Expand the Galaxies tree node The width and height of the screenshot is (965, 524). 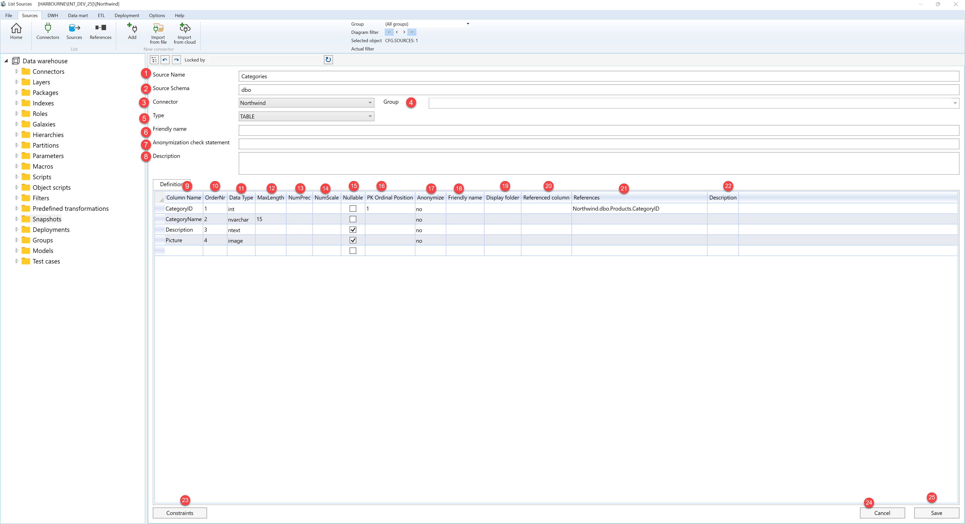click(x=17, y=124)
